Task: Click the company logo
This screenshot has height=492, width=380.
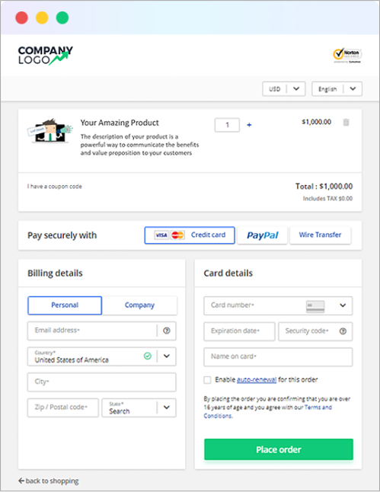Action: [x=45, y=56]
